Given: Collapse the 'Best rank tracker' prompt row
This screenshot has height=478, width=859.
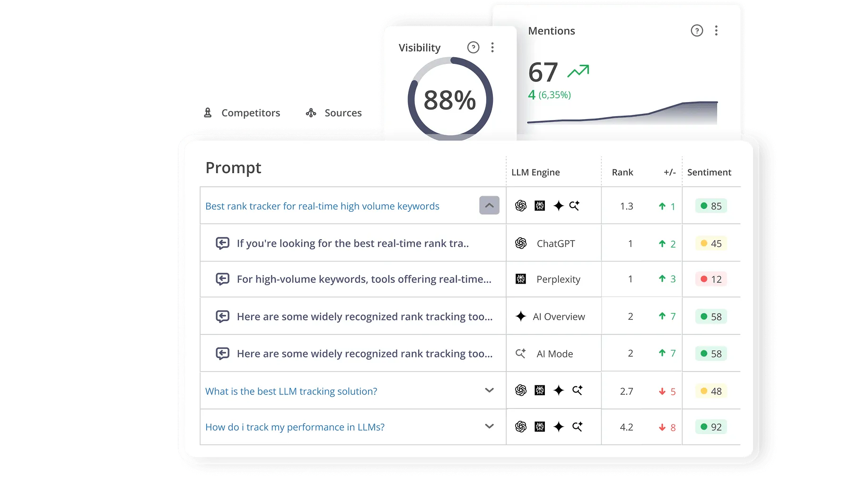Looking at the screenshot, I should tap(489, 205).
